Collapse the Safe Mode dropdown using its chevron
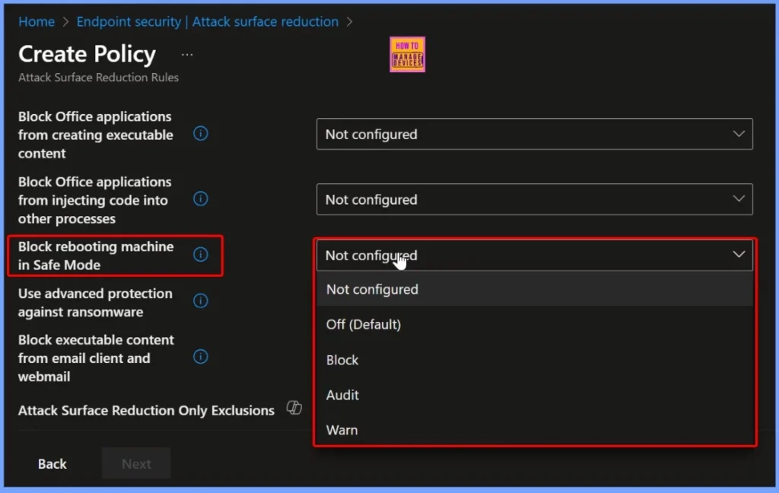 [x=737, y=255]
